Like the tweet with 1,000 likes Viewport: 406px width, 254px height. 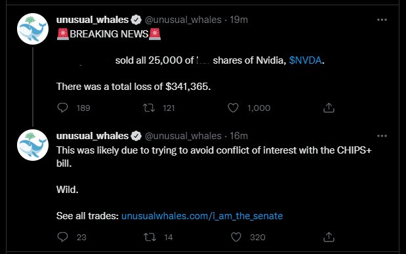[x=233, y=108]
